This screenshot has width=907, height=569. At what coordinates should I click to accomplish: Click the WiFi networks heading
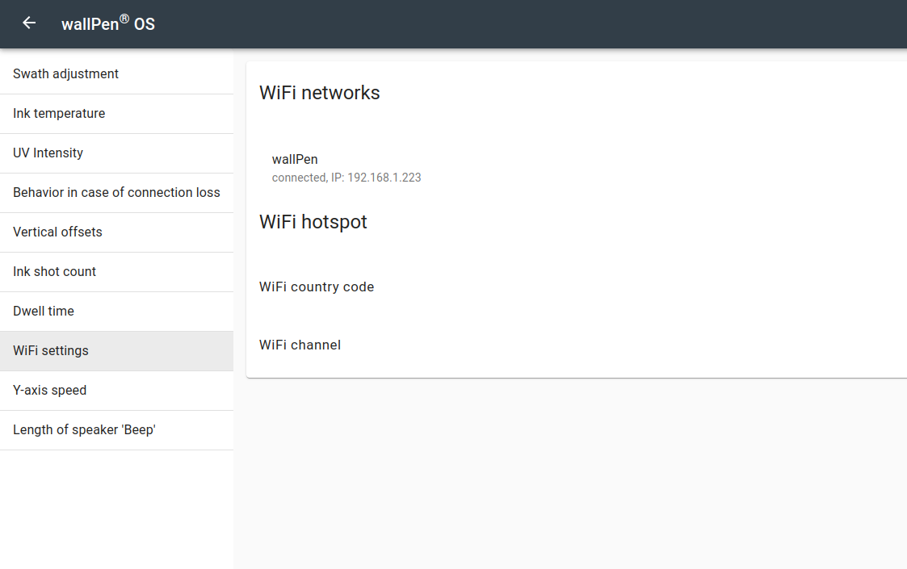click(319, 93)
